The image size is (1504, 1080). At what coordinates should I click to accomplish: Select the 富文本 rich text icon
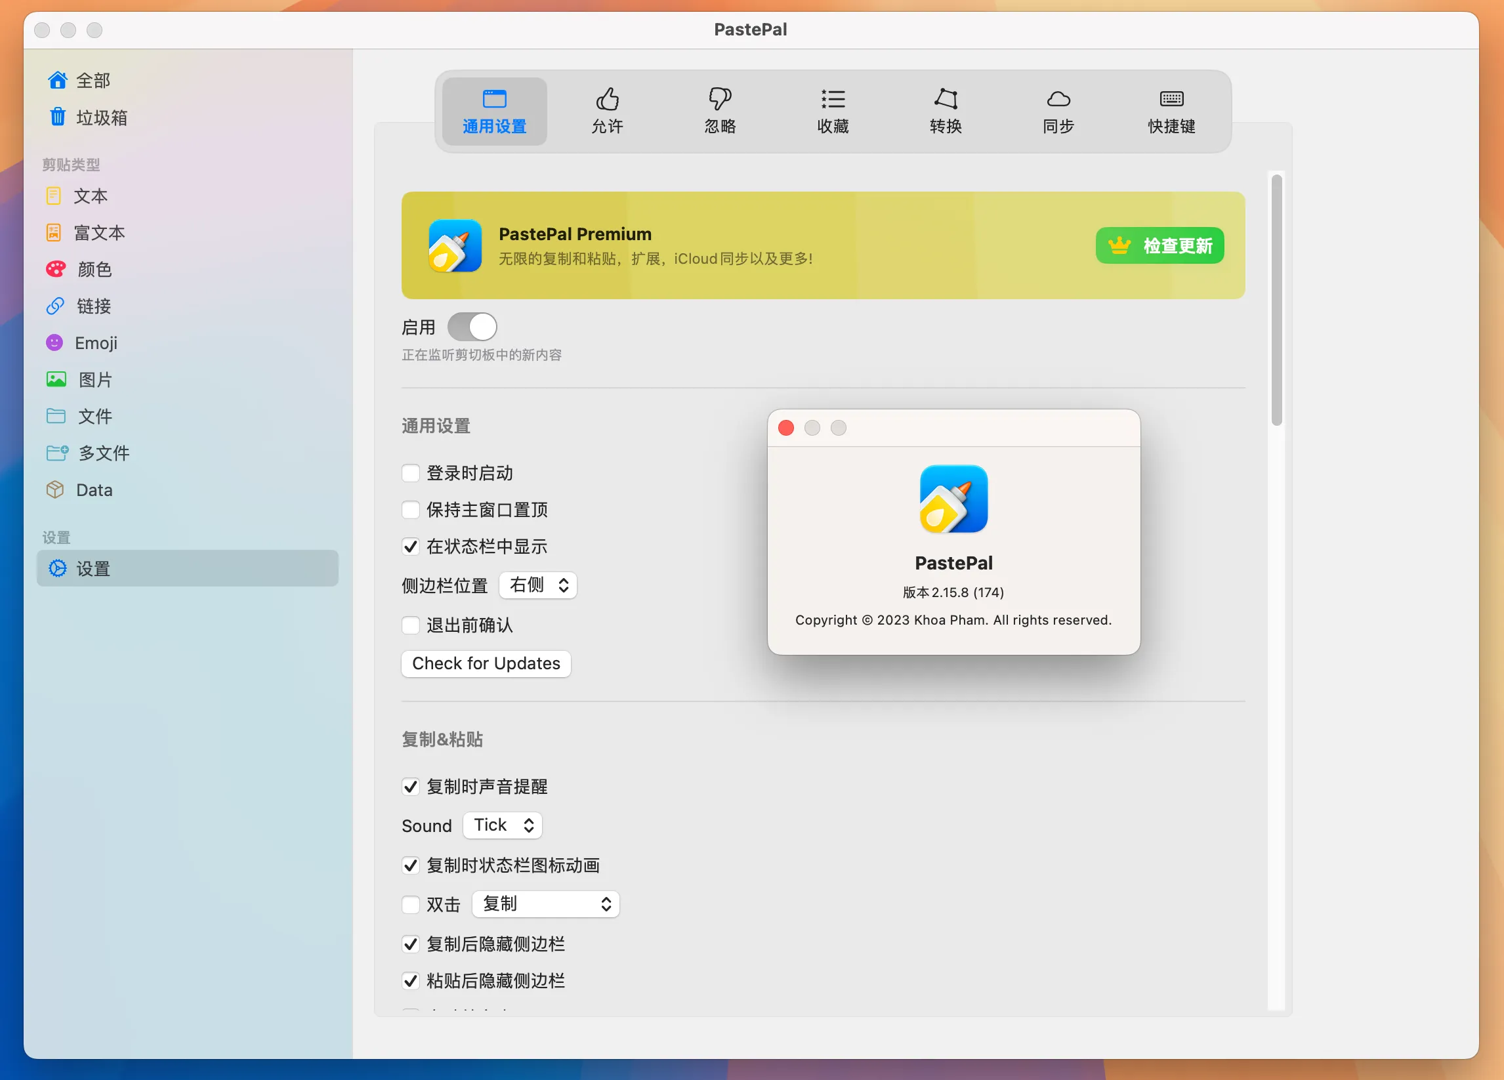54,232
